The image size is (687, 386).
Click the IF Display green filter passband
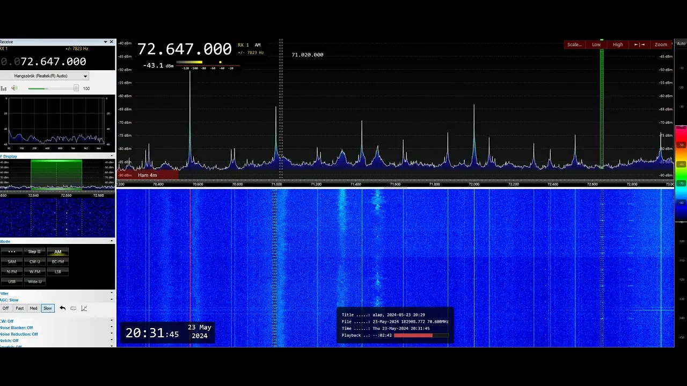[56, 174]
